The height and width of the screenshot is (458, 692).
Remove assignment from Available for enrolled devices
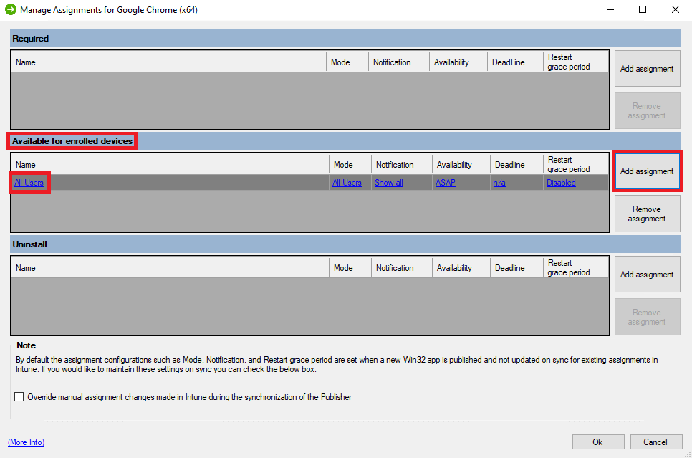tap(647, 214)
